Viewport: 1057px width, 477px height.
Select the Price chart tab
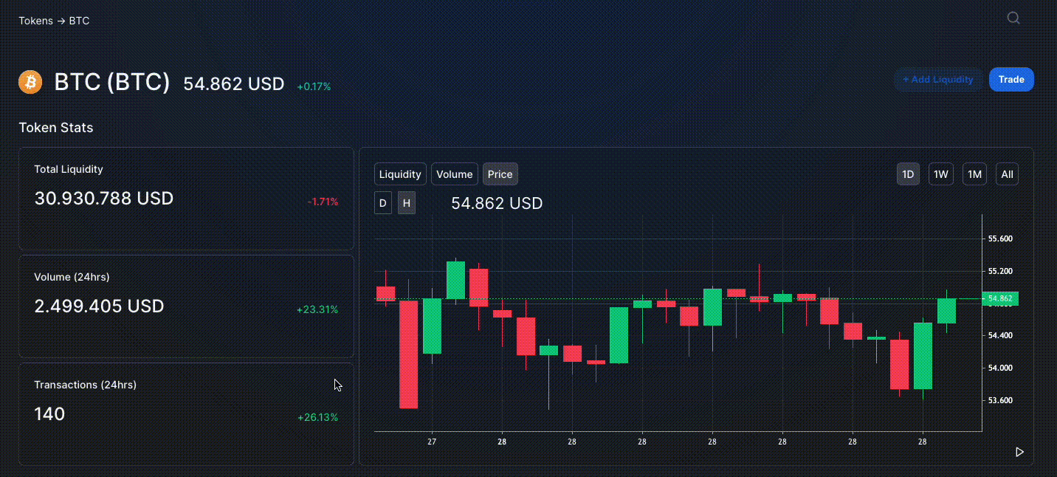point(500,174)
